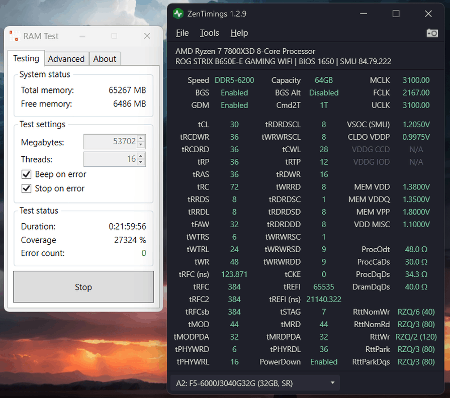Click the PowerDown Enabled value
The width and height of the screenshot is (450, 398).
tap(324, 362)
